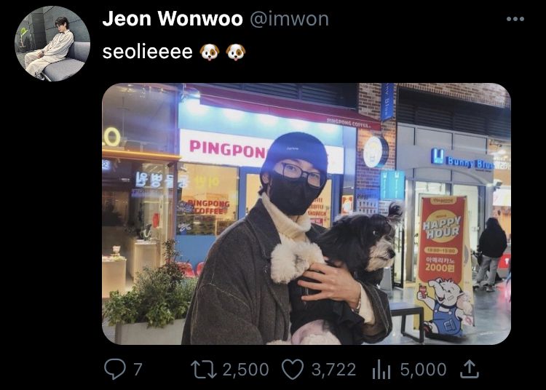The height and width of the screenshot is (390, 546).
Task: Click the 5,000 views count
Action: point(424,370)
